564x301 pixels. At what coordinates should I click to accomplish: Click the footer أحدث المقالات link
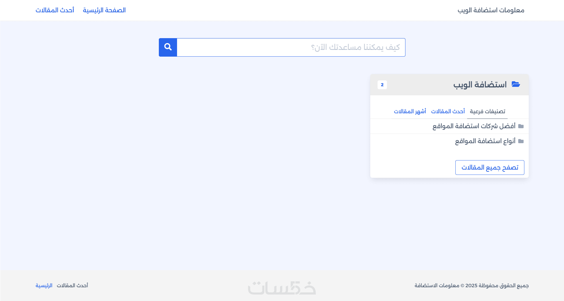73,285
